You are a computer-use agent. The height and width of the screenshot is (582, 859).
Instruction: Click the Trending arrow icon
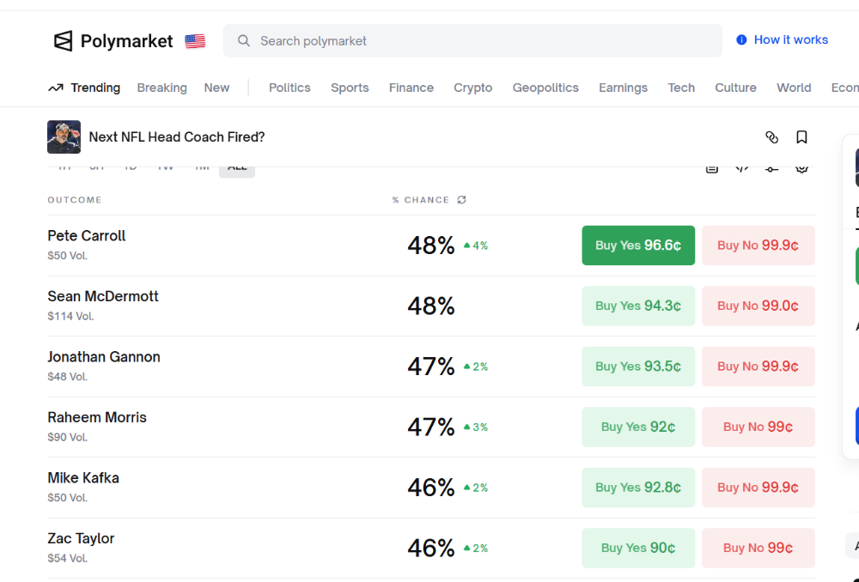tap(56, 88)
